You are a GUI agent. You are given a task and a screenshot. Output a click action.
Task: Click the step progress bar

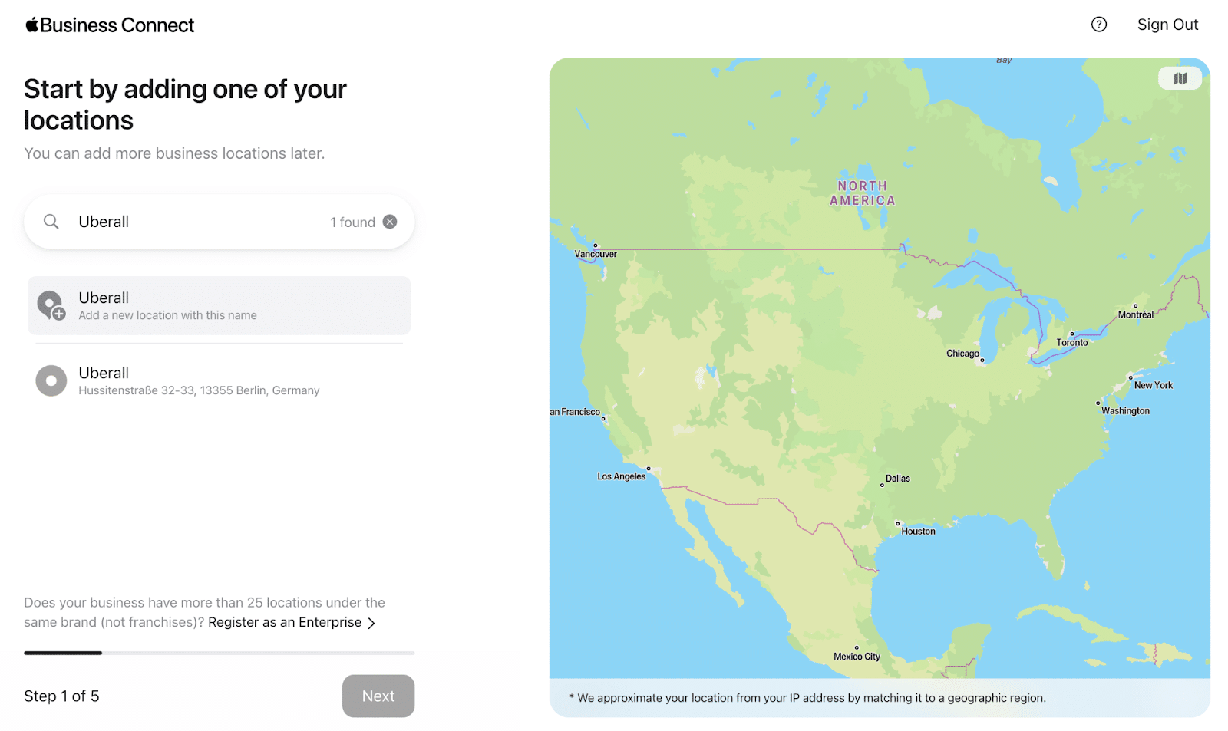218,653
